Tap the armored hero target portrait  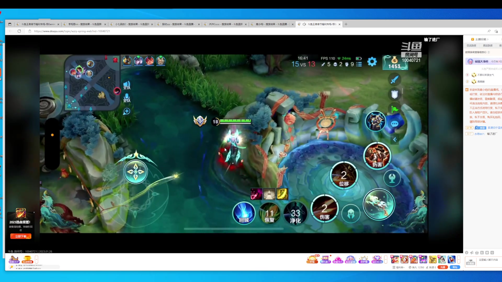[375, 121]
